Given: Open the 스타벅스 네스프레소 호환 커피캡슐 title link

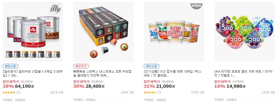Looking at the screenshot, I should click(x=102, y=74).
